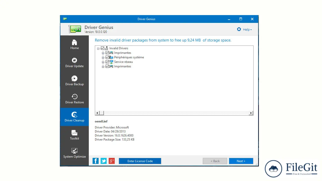Viewport: 322px width, 181px height.
Task: Select the Service réseau tree label
Action: 124,62
